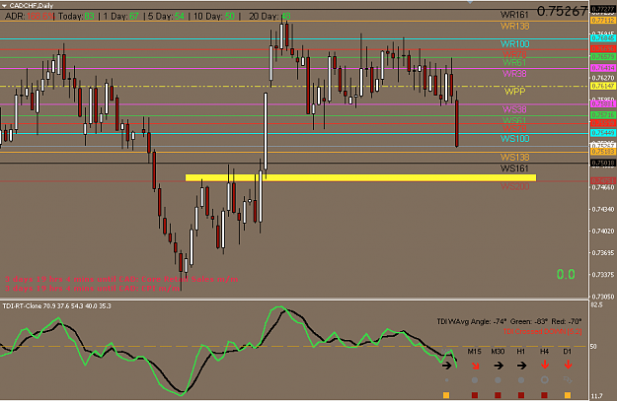Viewport: 617px width, 401px height.
Task: Click the magenta 0.76414 price tag
Action: [603, 68]
